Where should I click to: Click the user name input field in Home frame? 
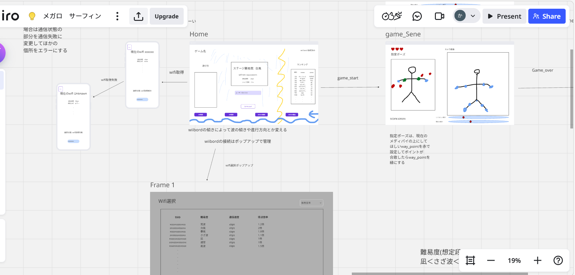248,93
